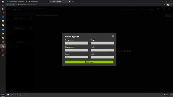The height and width of the screenshot is (97, 173).
Task: Click the browser forward arrow
Action: [x=10, y=5]
